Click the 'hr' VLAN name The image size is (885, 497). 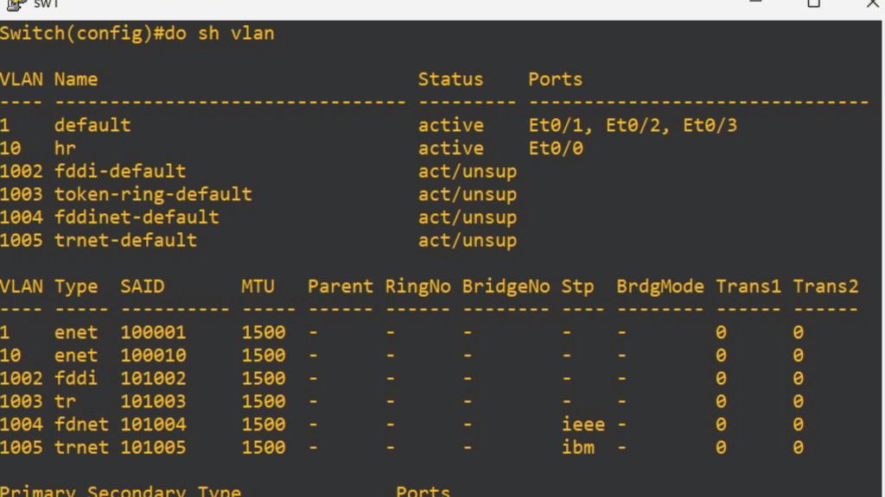coord(65,148)
